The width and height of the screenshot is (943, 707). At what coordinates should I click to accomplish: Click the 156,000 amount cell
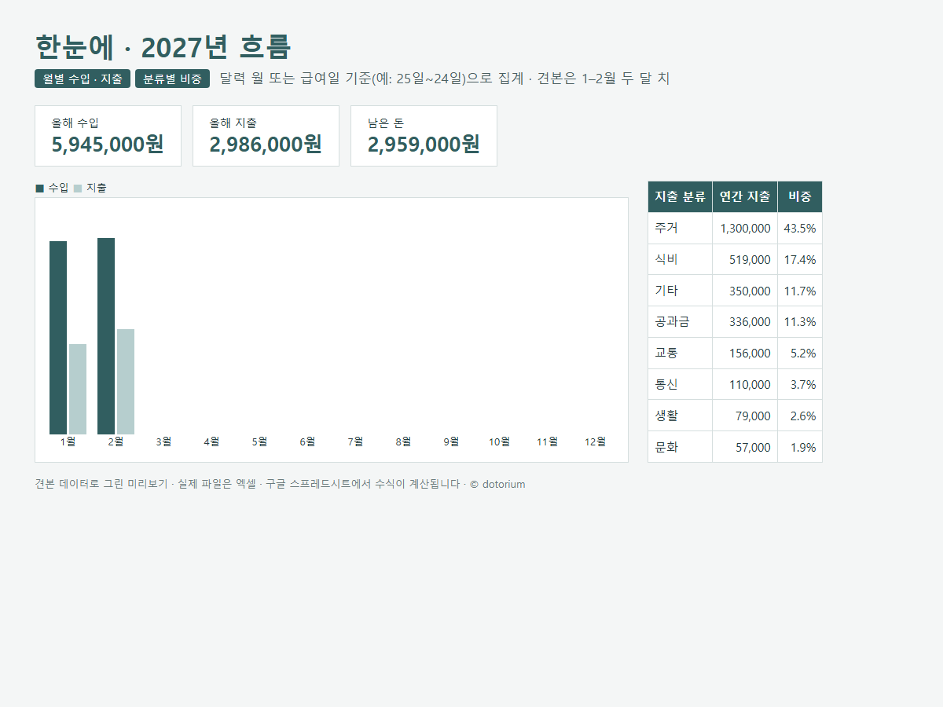click(745, 353)
